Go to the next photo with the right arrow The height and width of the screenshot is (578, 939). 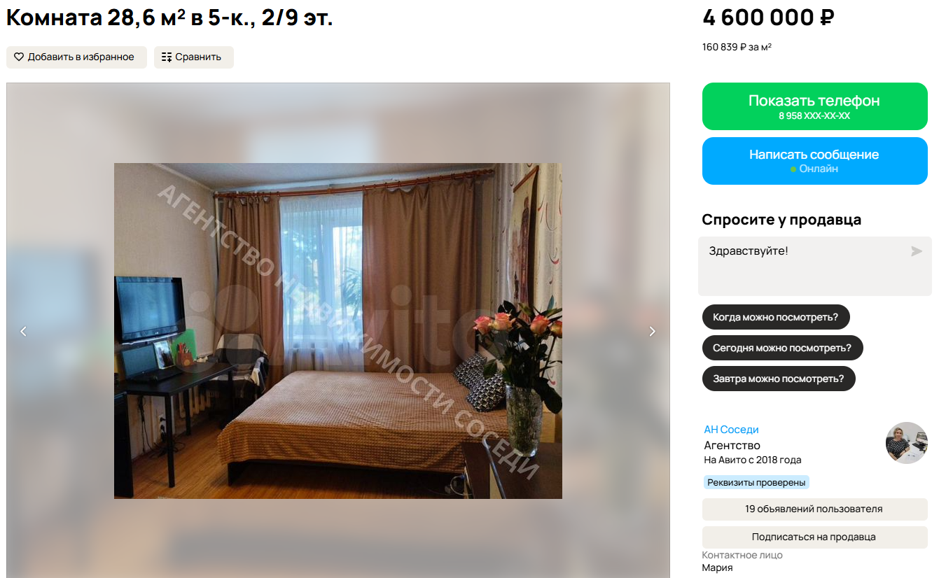tap(652, 331)
